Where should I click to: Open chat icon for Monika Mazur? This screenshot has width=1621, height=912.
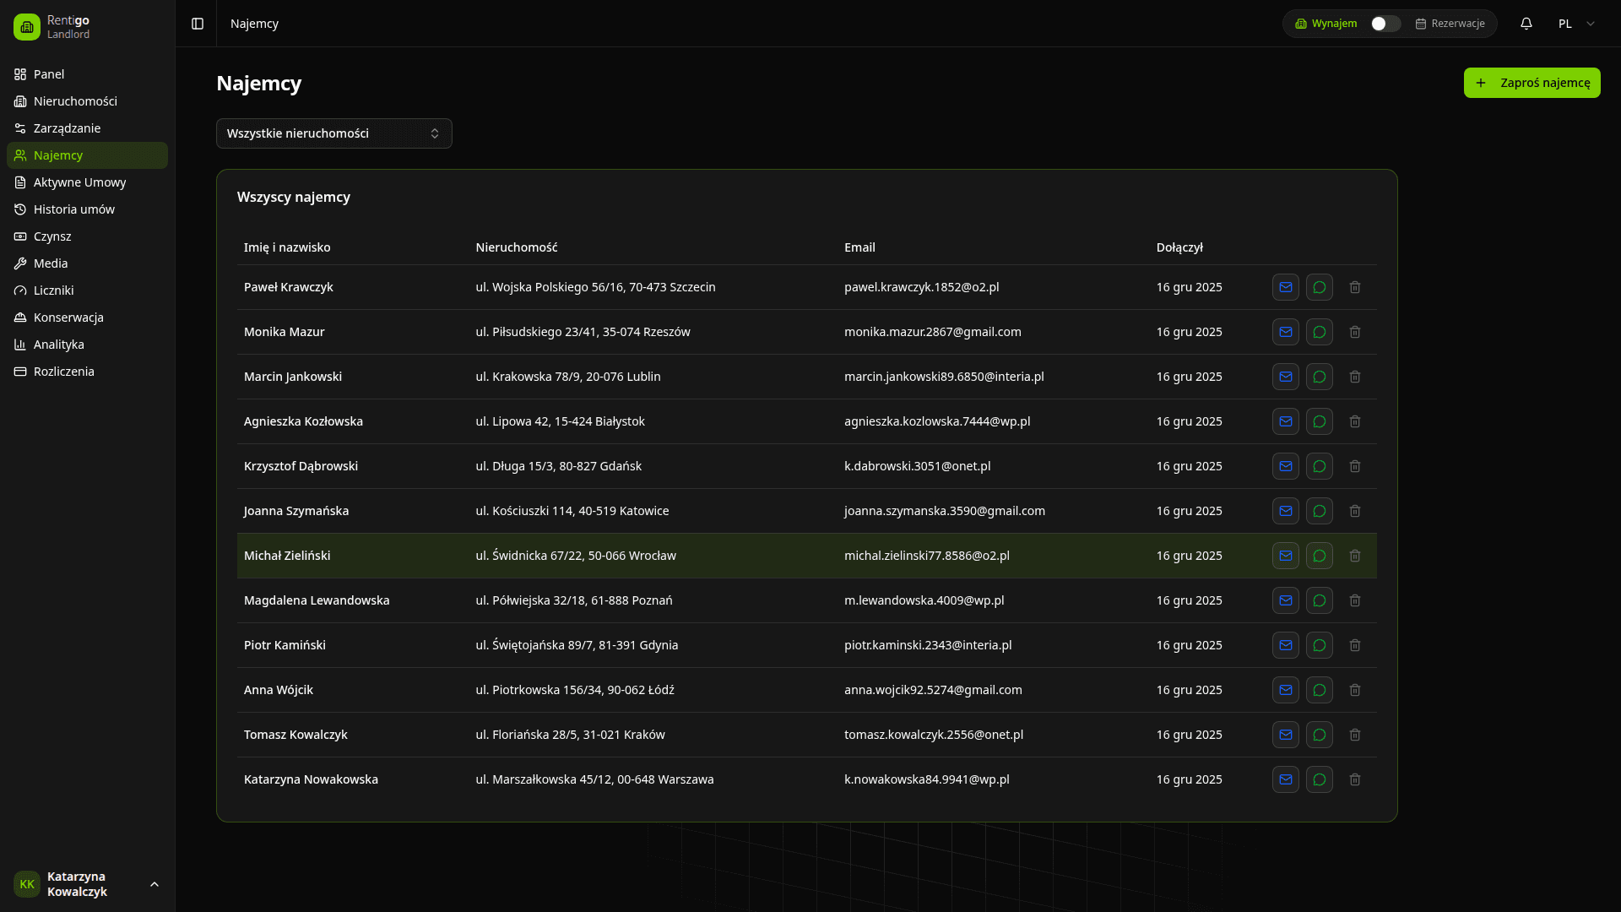click(x=1319, y=332)
